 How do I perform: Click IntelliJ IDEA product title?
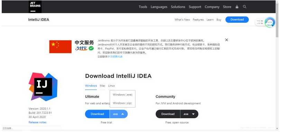click(39, 20)
